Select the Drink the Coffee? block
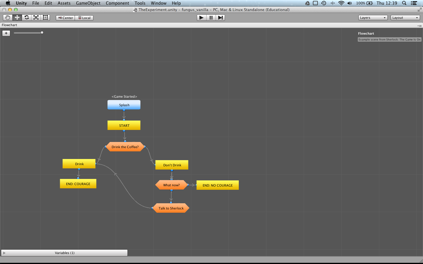This screenshot has height=264, width=423. point(125,147)
